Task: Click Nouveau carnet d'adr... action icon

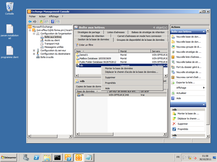Action: 173,77
